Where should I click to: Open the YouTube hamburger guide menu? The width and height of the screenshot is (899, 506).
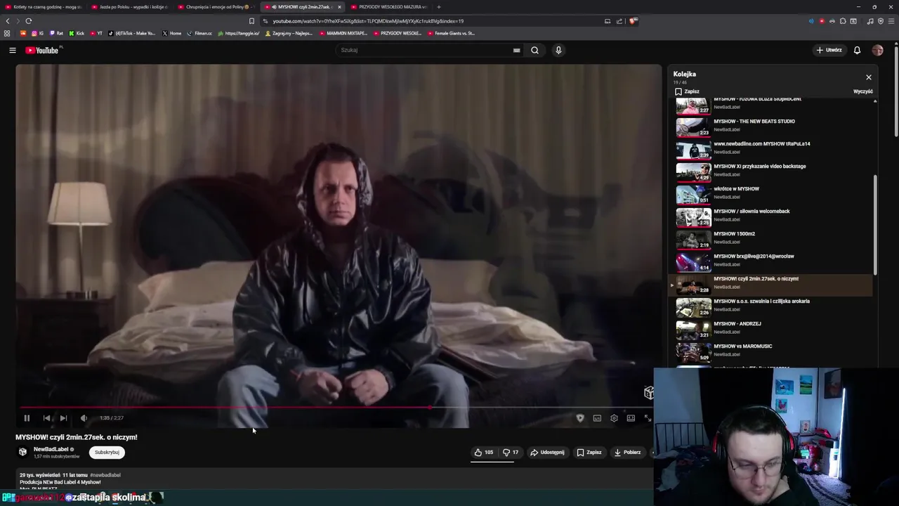coord(12,50)
